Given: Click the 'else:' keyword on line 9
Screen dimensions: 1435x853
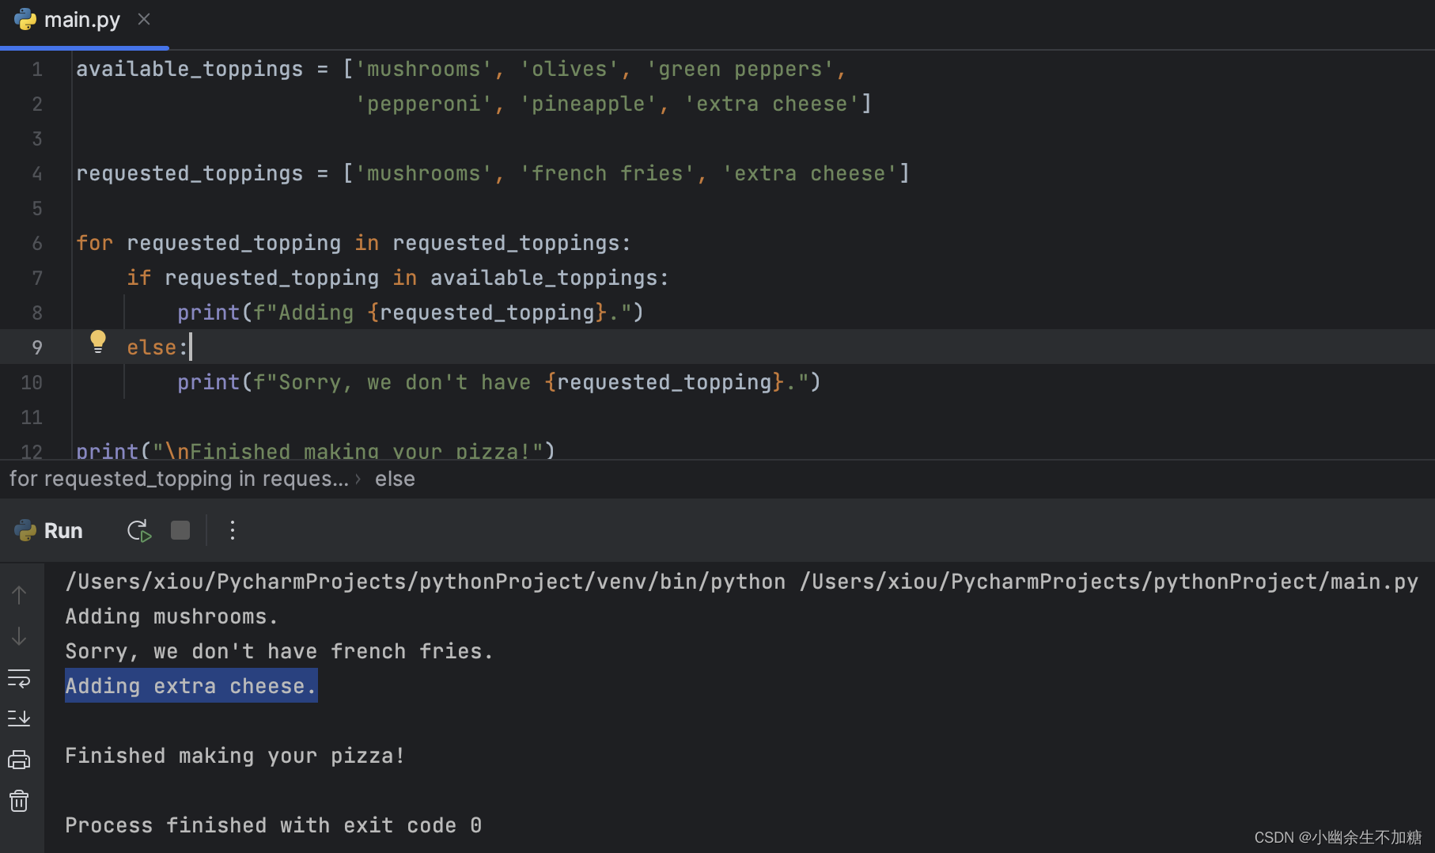Looking at the screenshot, I should coord(157,348).
